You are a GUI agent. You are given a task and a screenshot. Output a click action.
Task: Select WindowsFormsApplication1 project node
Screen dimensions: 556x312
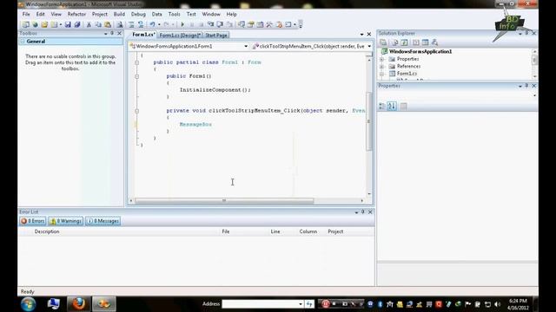click(420, 52)
